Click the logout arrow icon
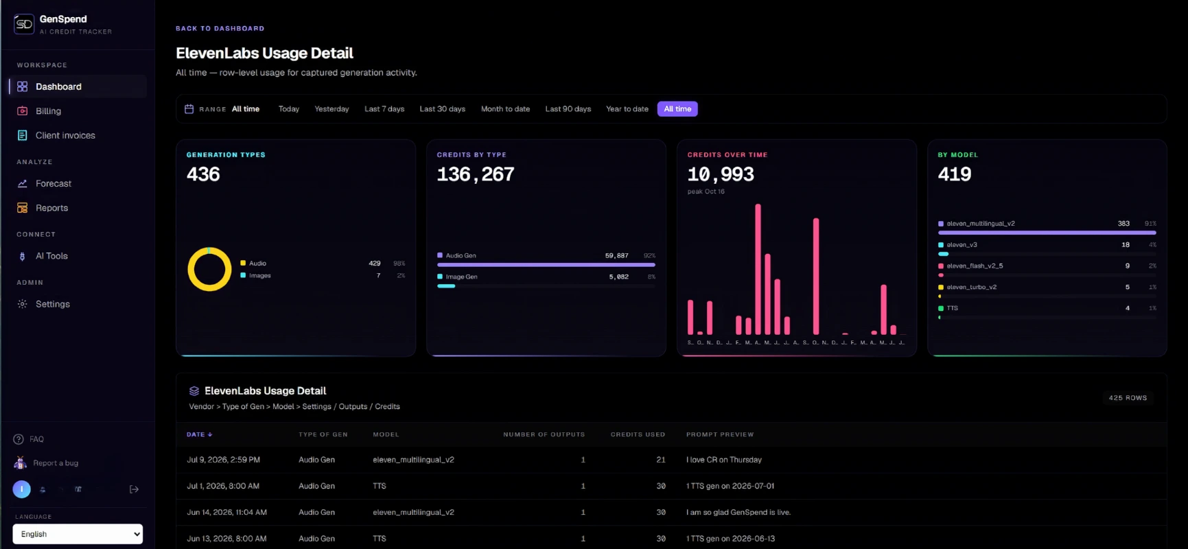The image size is (1188, 549). click(x=134, y=489)
